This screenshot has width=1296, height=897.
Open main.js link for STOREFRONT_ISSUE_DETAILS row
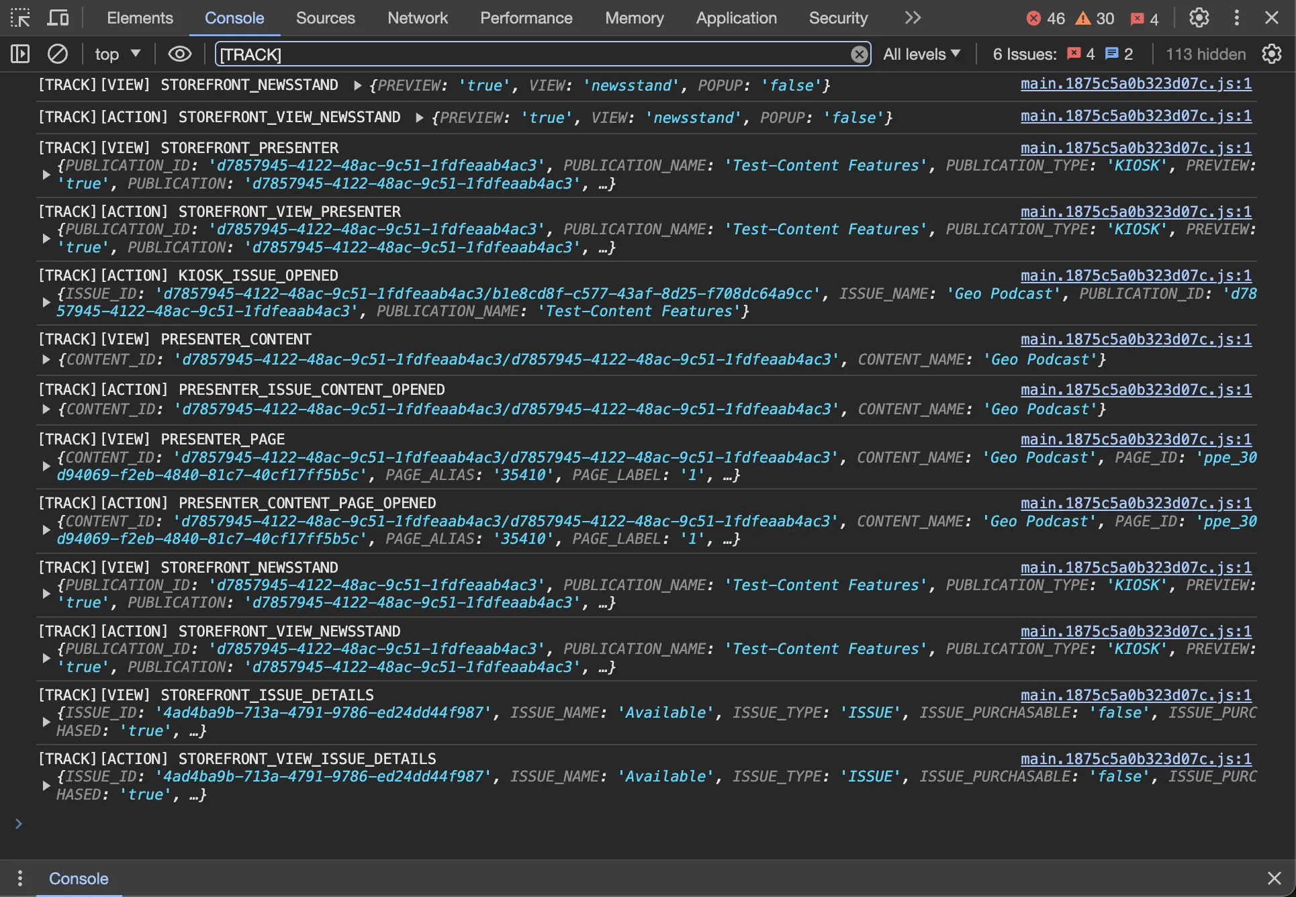[x=1136, y=695]
